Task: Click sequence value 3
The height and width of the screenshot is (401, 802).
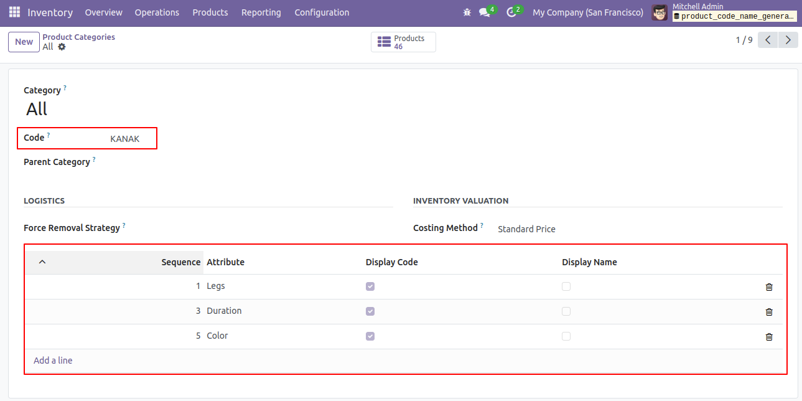Action: [198, 311]
